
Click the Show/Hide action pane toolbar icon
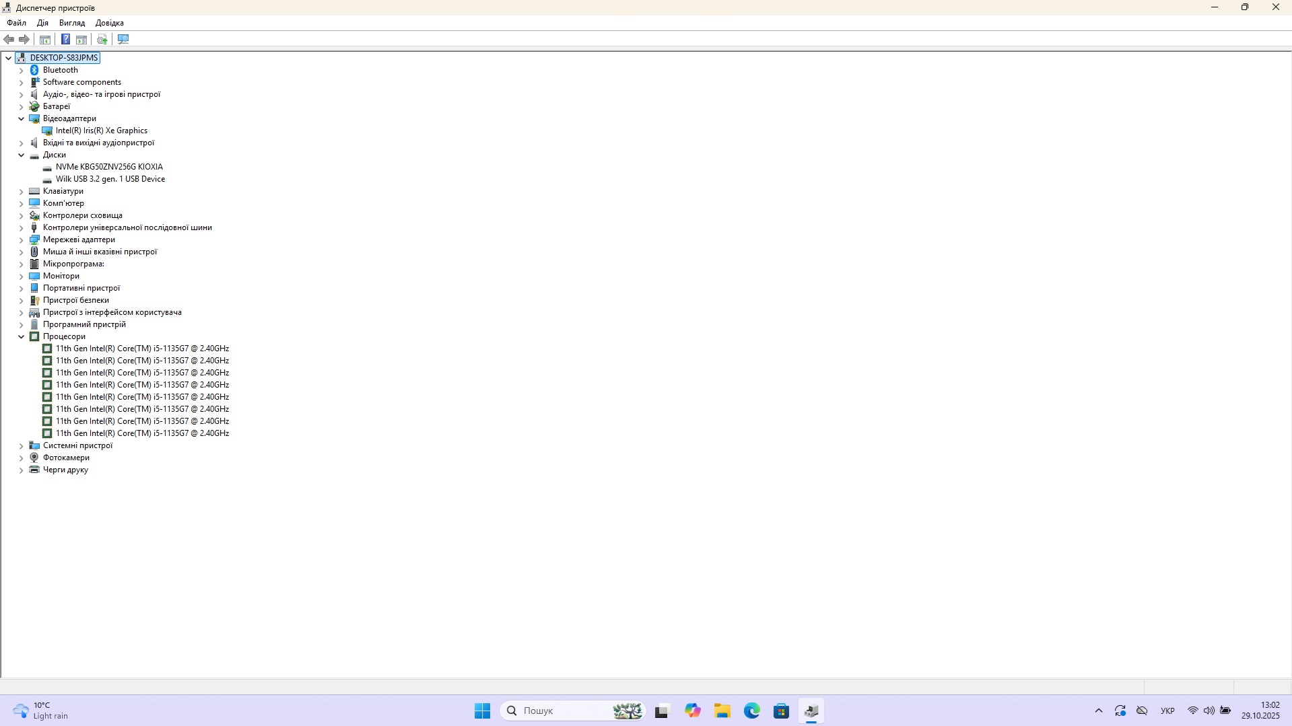(81, 39)
